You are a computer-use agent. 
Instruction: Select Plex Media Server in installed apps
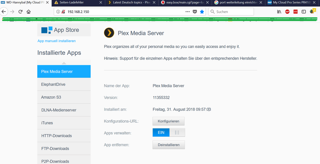(64, 72)
